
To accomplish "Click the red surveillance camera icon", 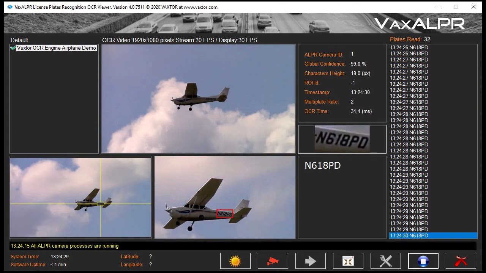I will click(273, 261).
